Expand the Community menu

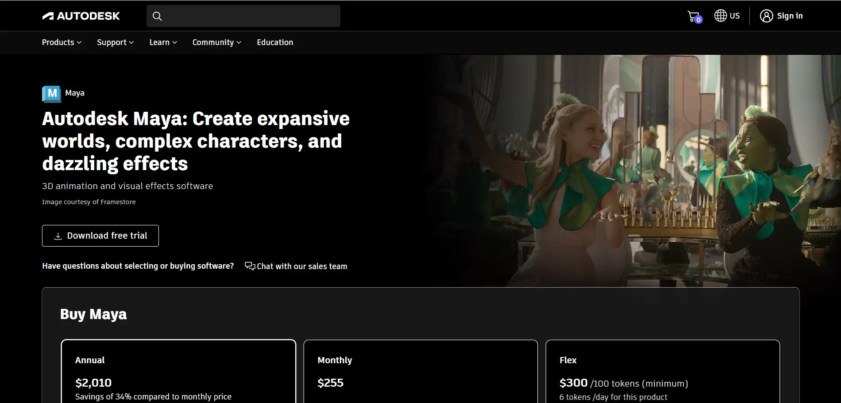click(216, 42)
